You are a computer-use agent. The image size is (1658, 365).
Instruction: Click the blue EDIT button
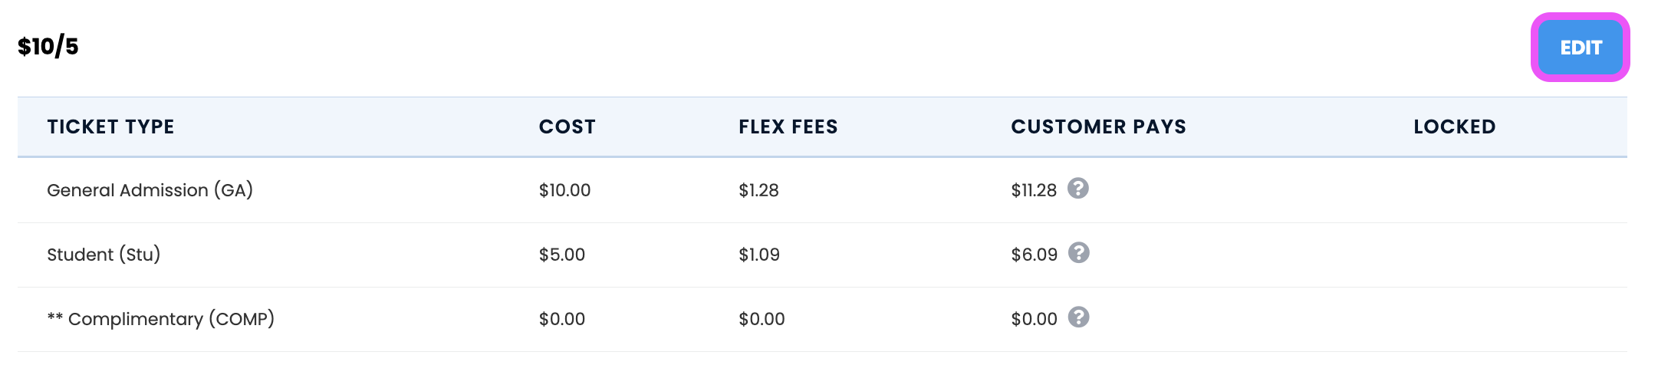pos(1581,48)
